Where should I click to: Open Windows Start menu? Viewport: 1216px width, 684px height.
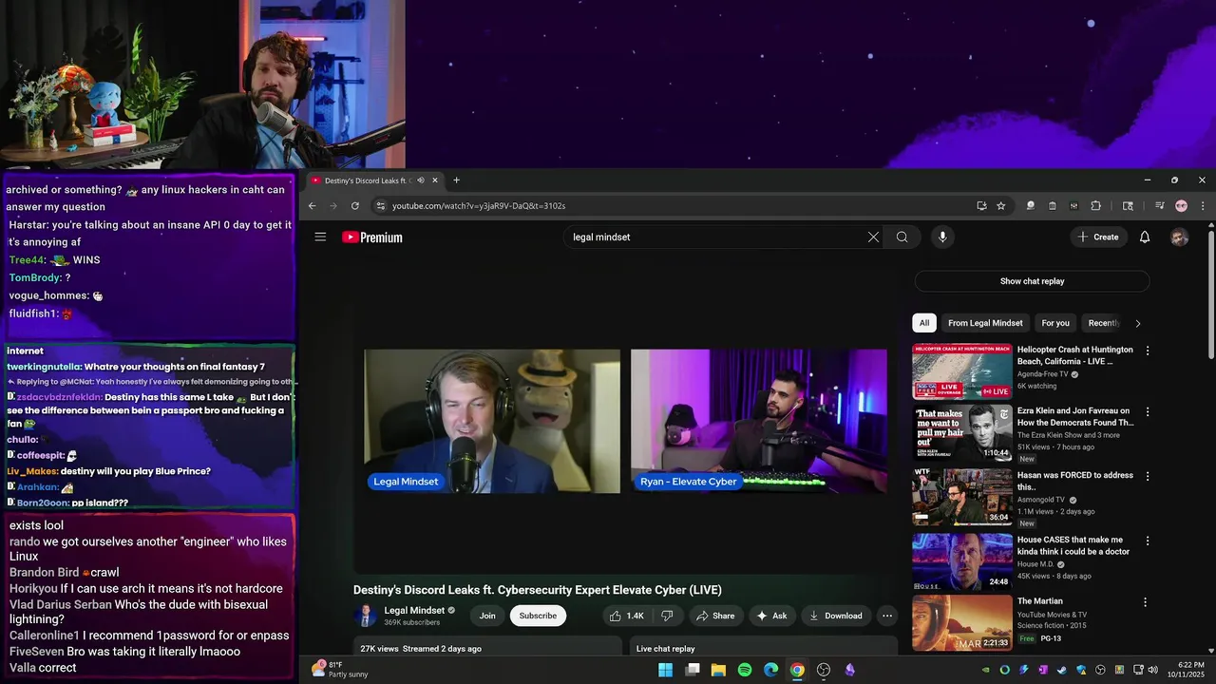pos(666,670)
